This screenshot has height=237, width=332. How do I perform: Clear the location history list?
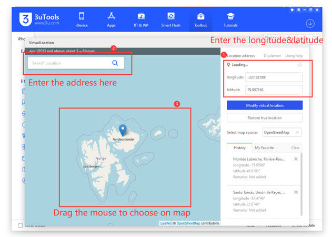[x=296, y=148]
